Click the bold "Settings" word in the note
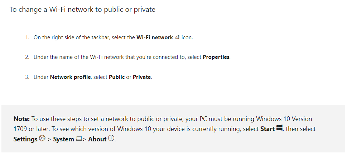This screenshot has width=347, height=156. pyautogui.click(x=25, y=139)
